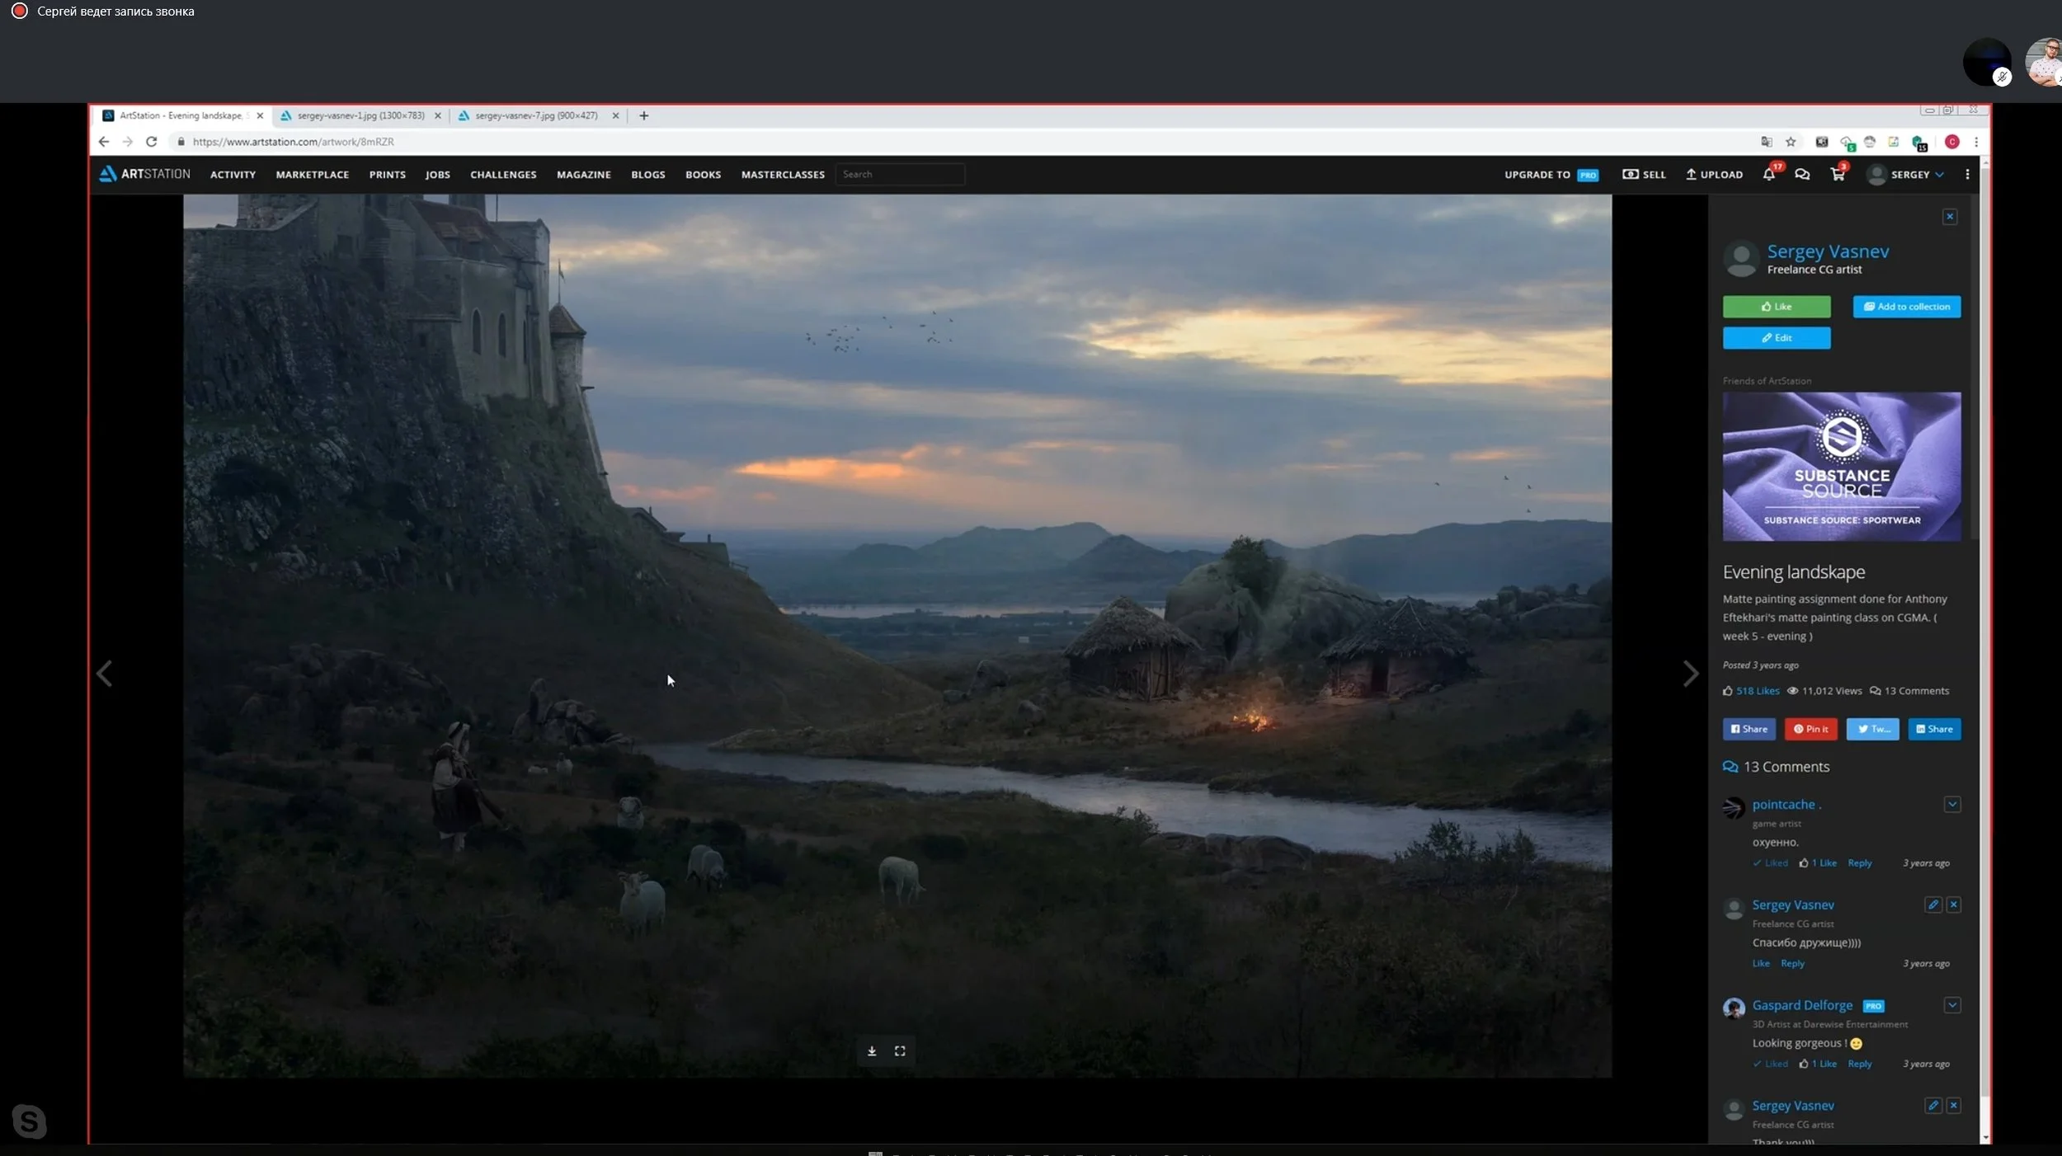The image size is (2062, 1156).
Task: Click the Sell button
Action: 1645,175
